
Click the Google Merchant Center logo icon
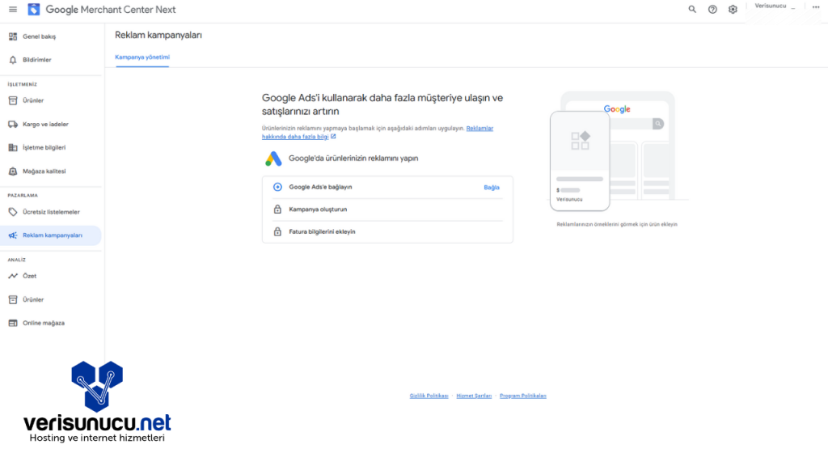coord(34,10)
